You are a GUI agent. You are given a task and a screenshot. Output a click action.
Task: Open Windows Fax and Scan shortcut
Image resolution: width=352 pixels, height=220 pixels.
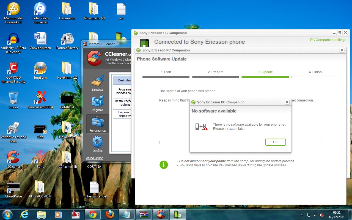click(x=13, y=132)
